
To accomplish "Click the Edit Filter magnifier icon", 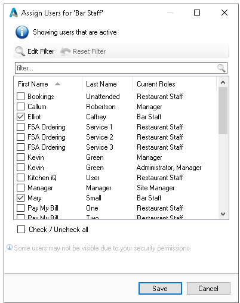I will [20, 51].
